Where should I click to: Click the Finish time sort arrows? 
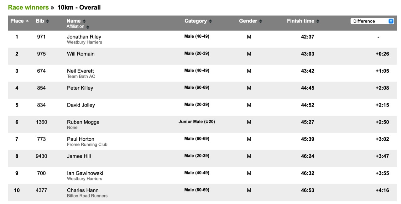click(x=318, y=21)
